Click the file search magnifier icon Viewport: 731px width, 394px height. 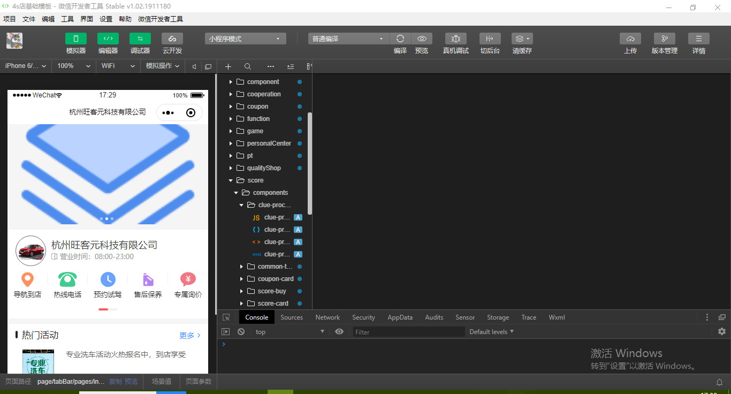click(x=248, y=66)
